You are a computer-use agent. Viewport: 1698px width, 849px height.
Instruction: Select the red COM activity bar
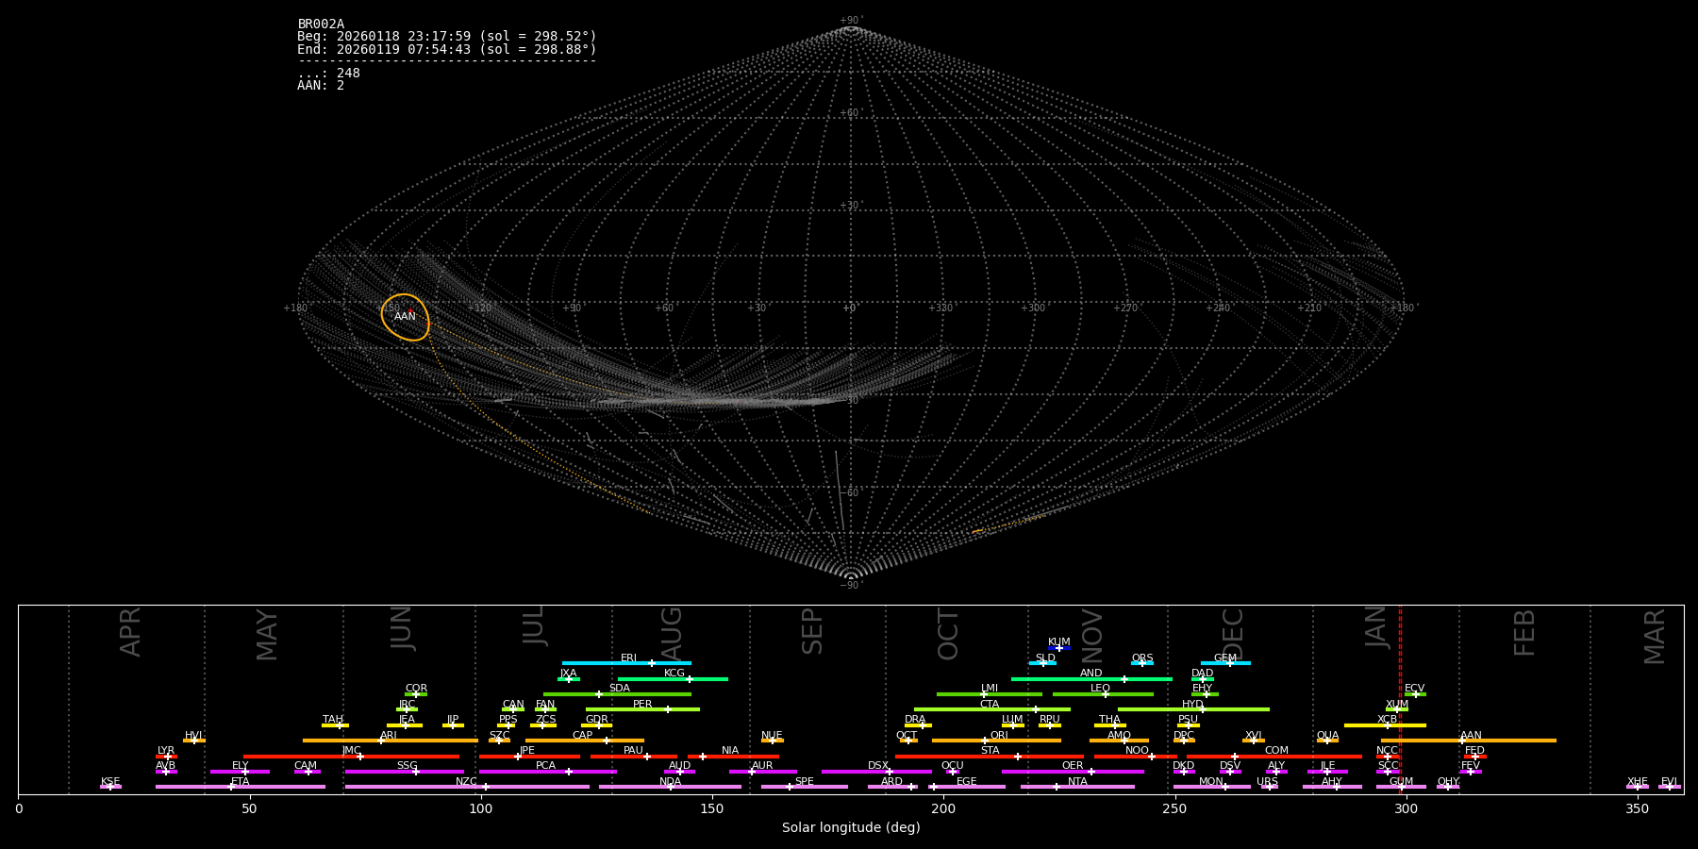point(1274,757)
